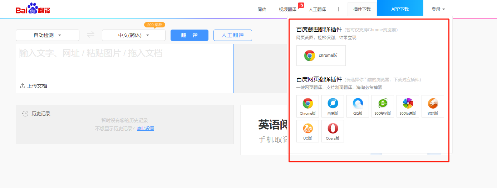Click the 一键网页翻译 description text
This screenshot has height=188, width=497.
click(x=339, y=87)
